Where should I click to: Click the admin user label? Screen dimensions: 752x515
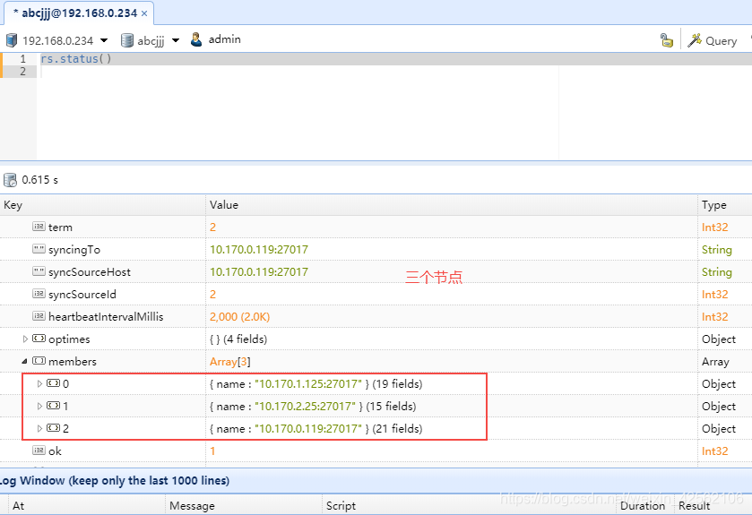224,39
